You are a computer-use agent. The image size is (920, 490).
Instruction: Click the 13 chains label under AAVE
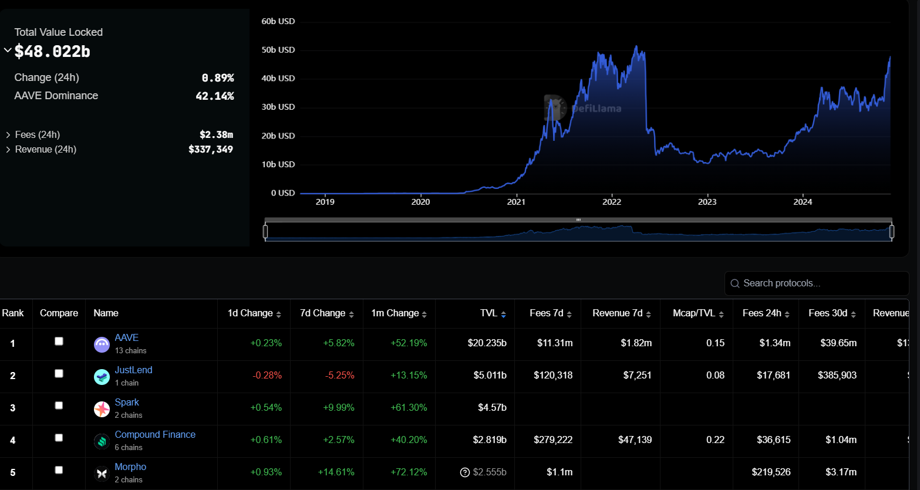130,351
